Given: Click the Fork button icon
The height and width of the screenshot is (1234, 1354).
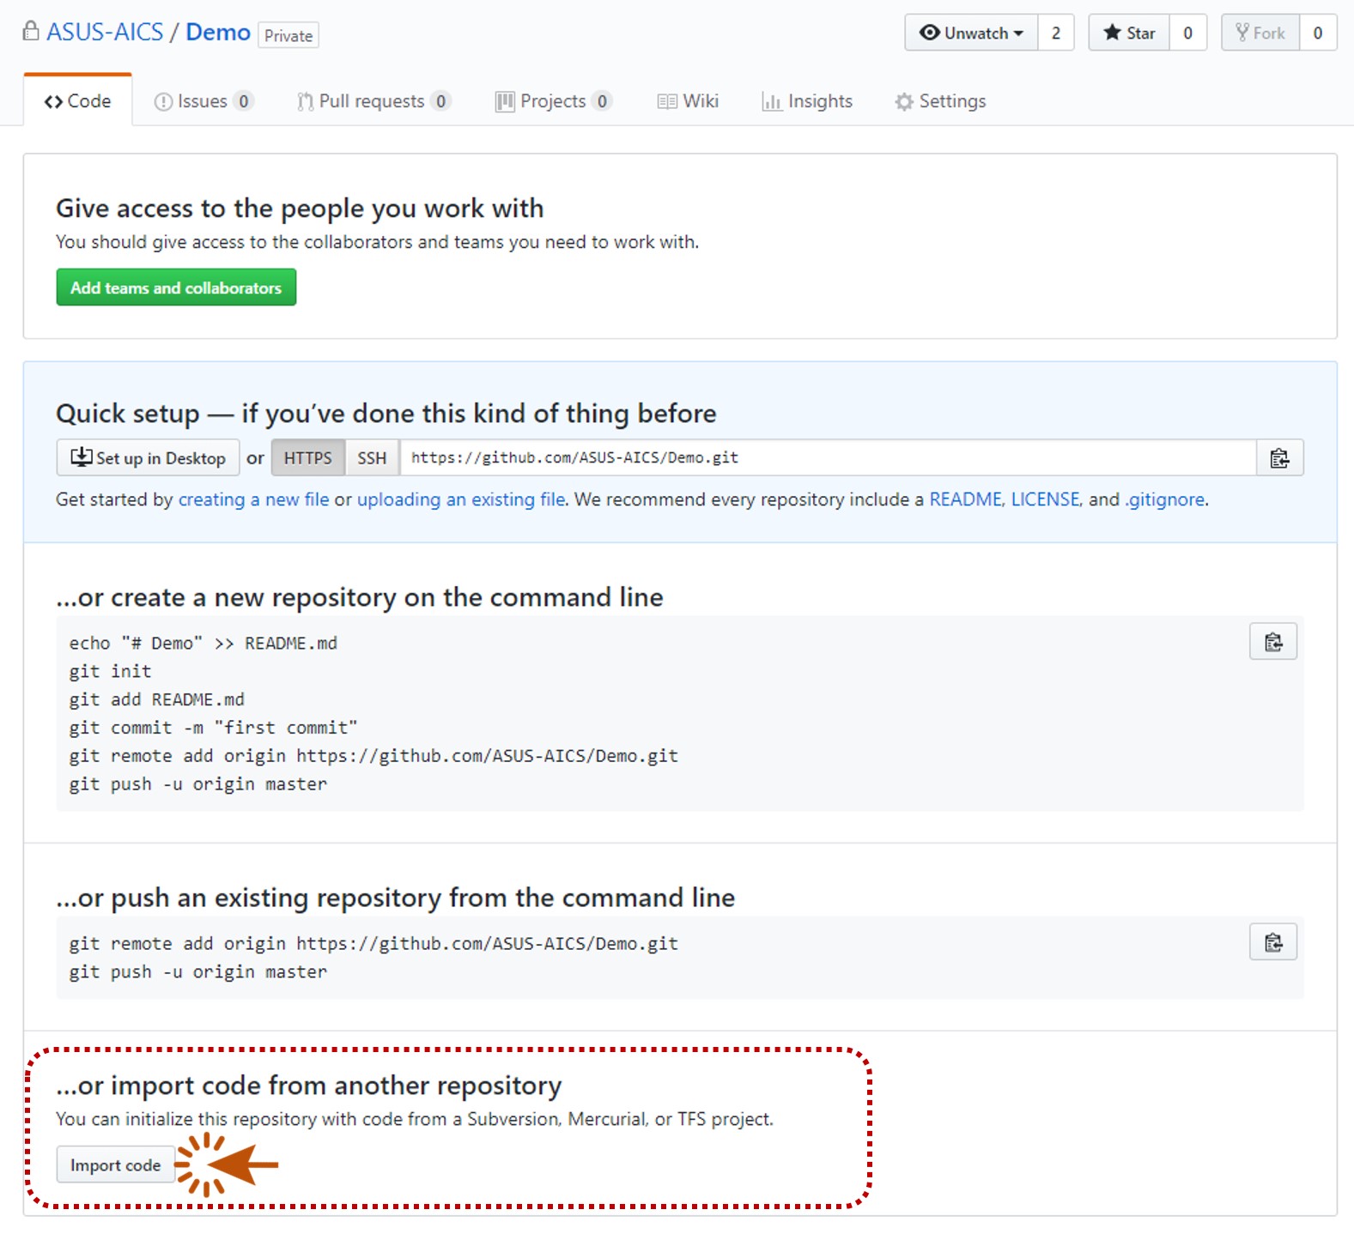Looking at the screenshot, I should [1242, 33].
